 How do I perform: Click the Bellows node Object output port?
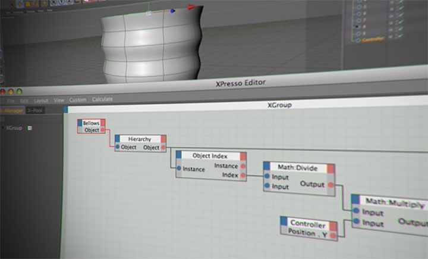pos(103,130)
